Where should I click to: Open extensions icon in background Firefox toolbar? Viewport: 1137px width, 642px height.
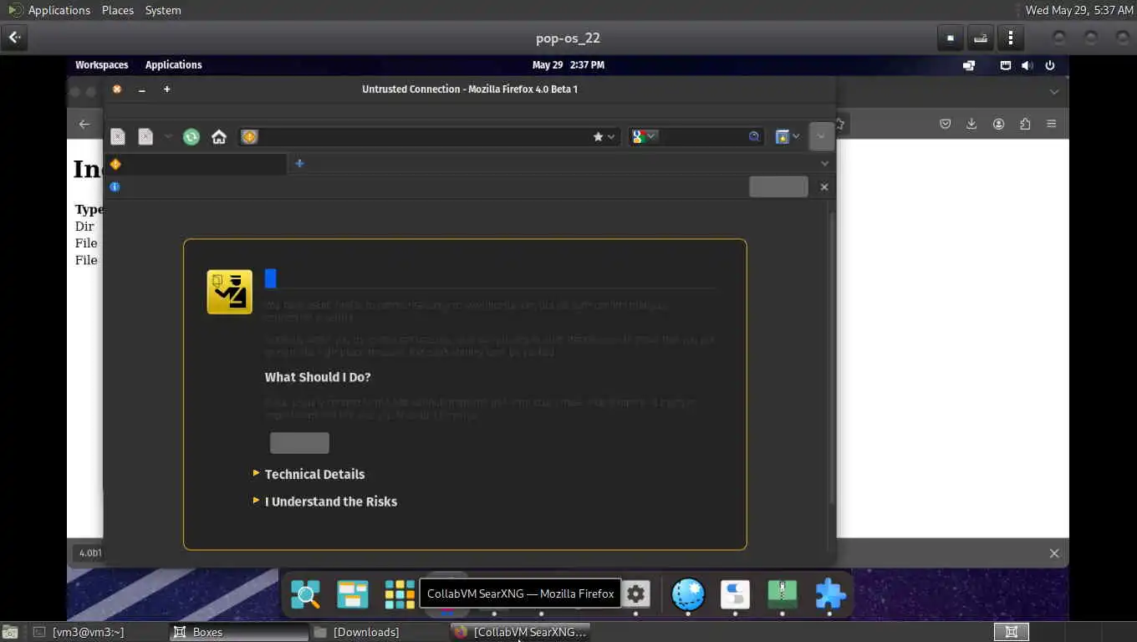coord(1025,124)
